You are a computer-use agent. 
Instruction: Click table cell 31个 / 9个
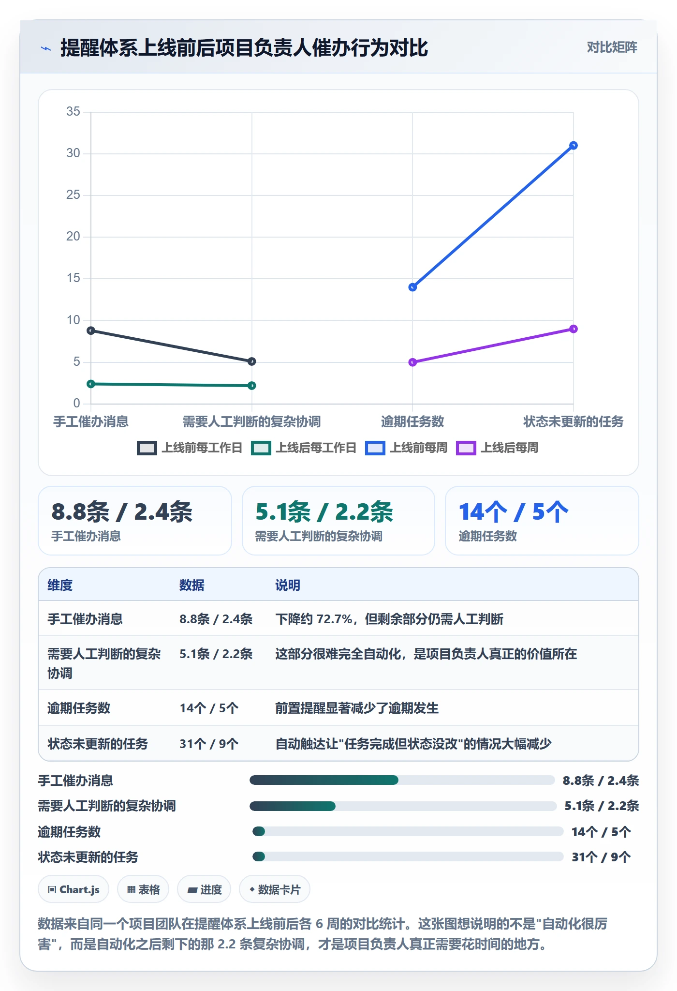click(209, 744)
